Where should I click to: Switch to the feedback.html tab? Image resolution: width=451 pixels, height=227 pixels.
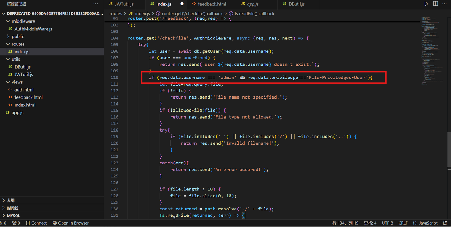(x=212, y=4)
